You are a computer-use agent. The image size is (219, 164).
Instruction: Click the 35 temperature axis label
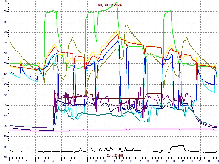5,105
